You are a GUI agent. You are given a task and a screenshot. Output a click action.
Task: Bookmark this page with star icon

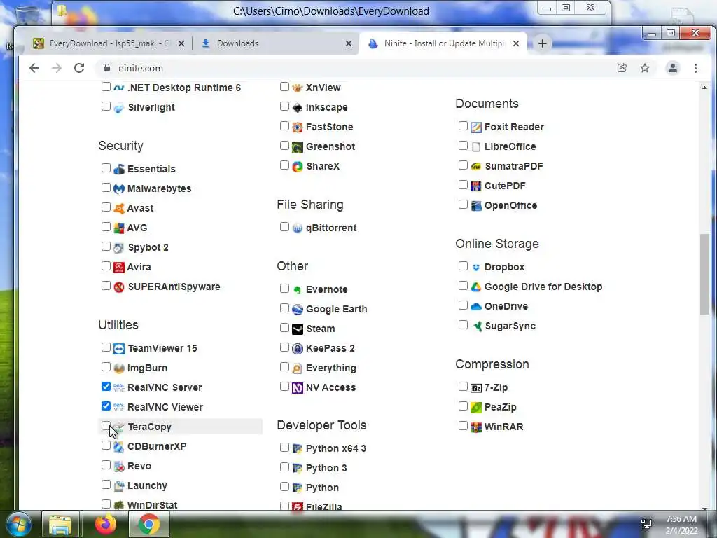pos(645,68)
